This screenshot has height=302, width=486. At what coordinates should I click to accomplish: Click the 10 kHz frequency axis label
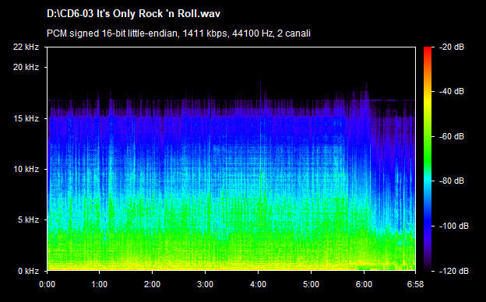click(x=26, y=170)
